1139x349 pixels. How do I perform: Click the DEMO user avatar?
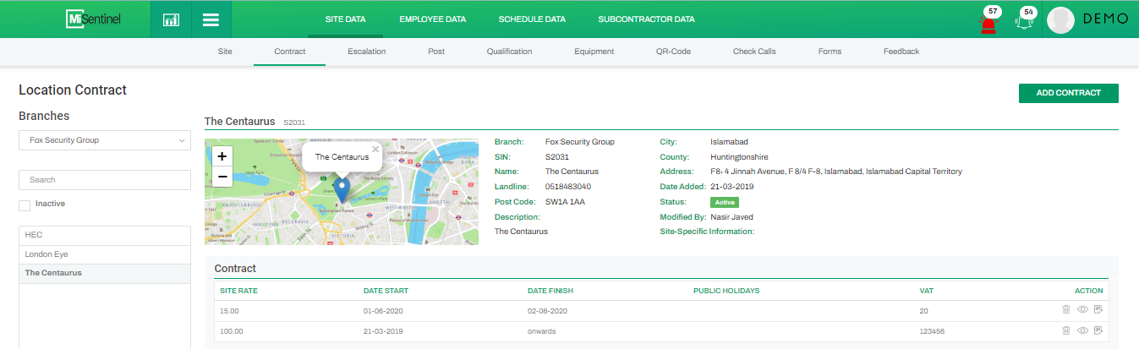[1060, 19]
